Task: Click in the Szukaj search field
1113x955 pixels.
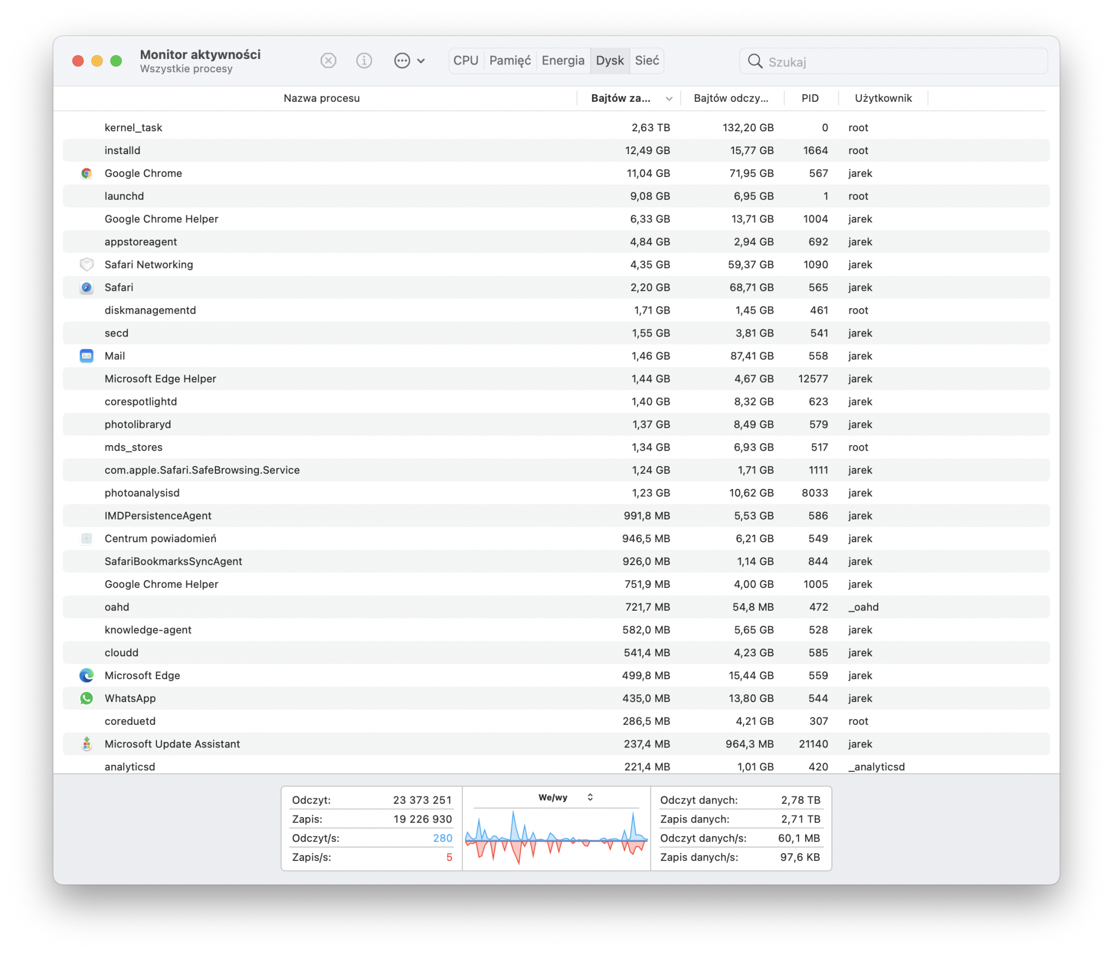Action: coord(902,62)
